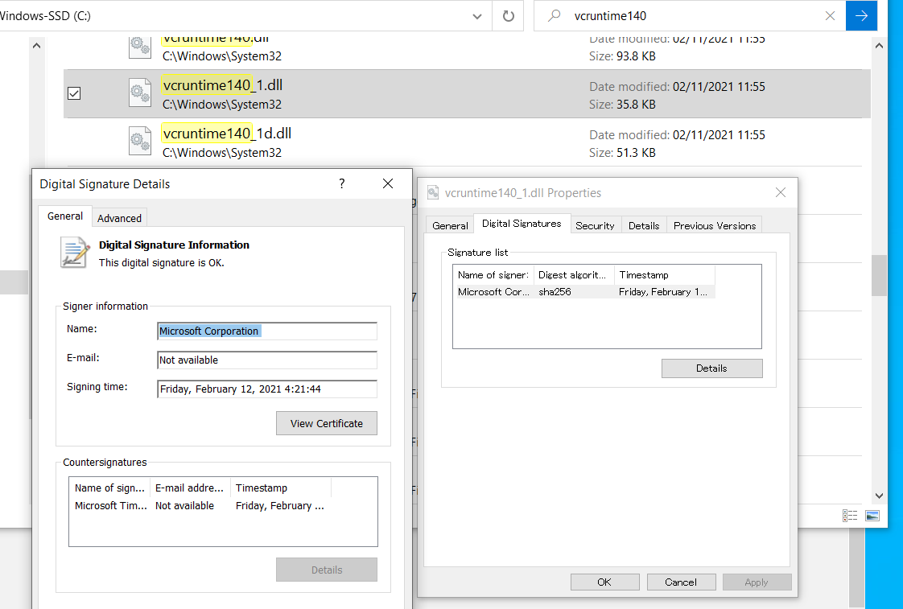Click the E-mail field showing Not available
The height and width of the screenshot is (609, 903).
(267, 360)
